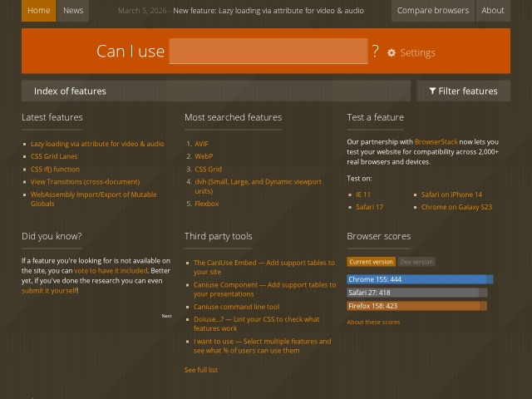Open CSS Grid Lanes feature
This screenshot has width=532, height=399.
pyautogui.click(x=54, y=156)
